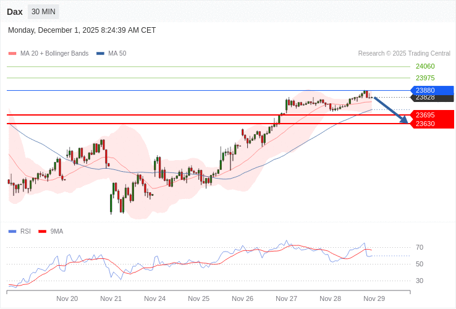Click the MA 20 + Bollinger Bands legend swatch
The image size is (456, 309).
[x=12, y=54]
